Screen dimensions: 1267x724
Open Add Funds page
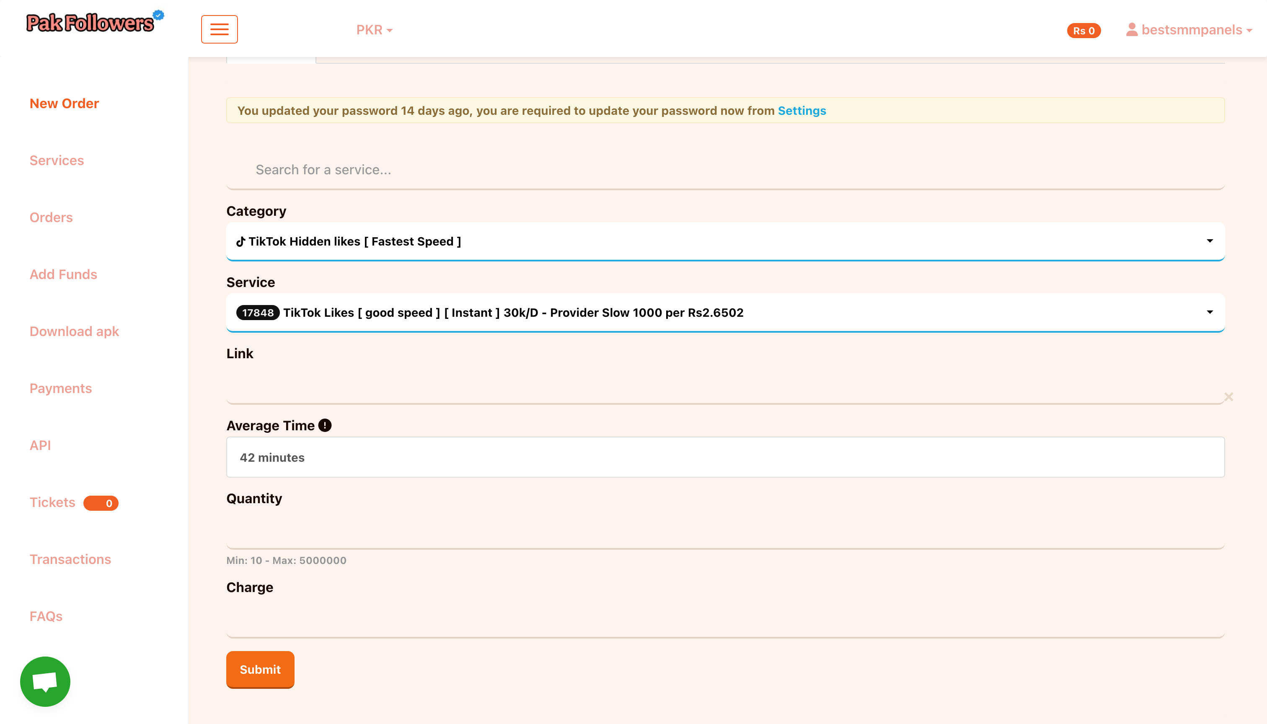[x=63, y=274]
